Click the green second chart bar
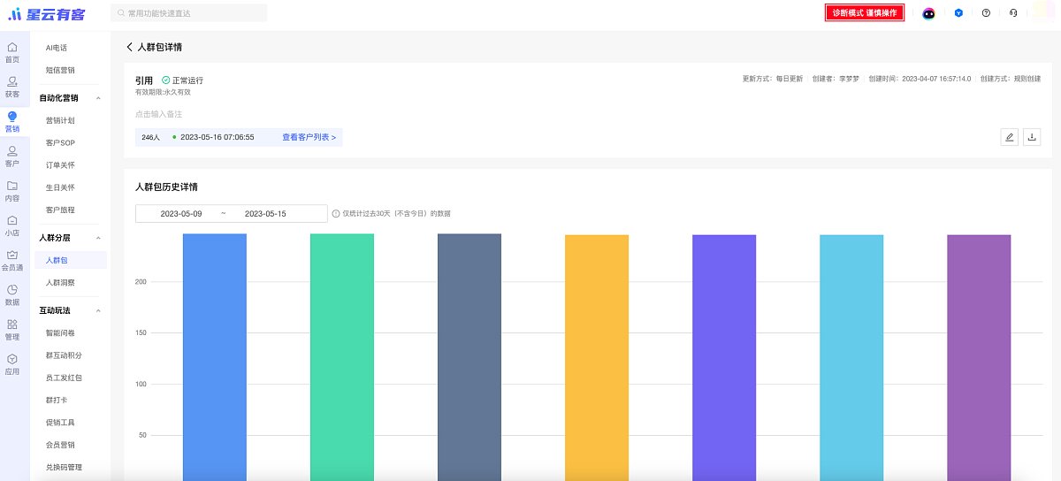The height and width of the screenshot is (481, 1061). click(342, 357)
